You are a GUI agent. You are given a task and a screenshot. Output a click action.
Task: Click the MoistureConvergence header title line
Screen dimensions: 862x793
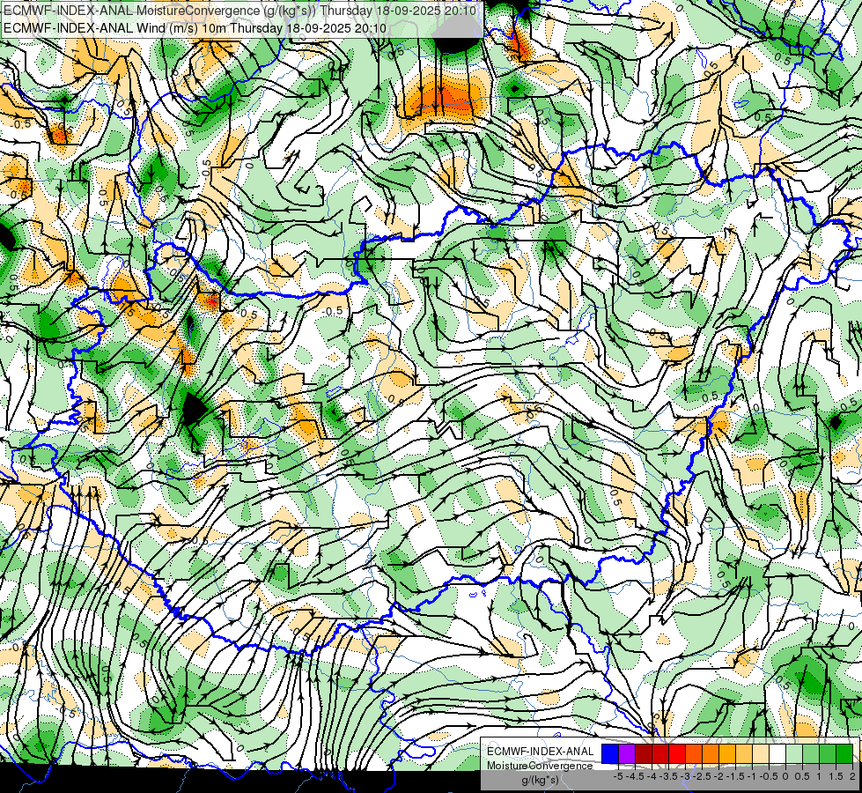pyautogui.click(x=239, y=11)
